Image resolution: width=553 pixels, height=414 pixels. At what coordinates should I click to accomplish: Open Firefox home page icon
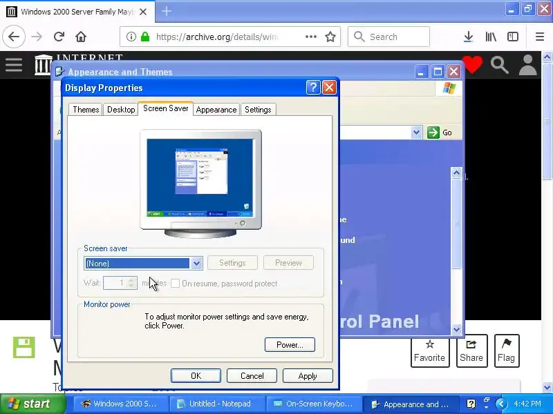tap(81, 37)
